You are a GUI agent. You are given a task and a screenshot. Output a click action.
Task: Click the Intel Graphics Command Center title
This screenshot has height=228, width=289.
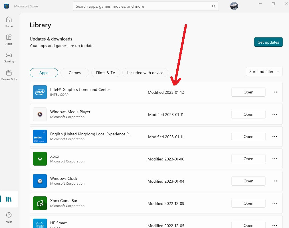80,89
